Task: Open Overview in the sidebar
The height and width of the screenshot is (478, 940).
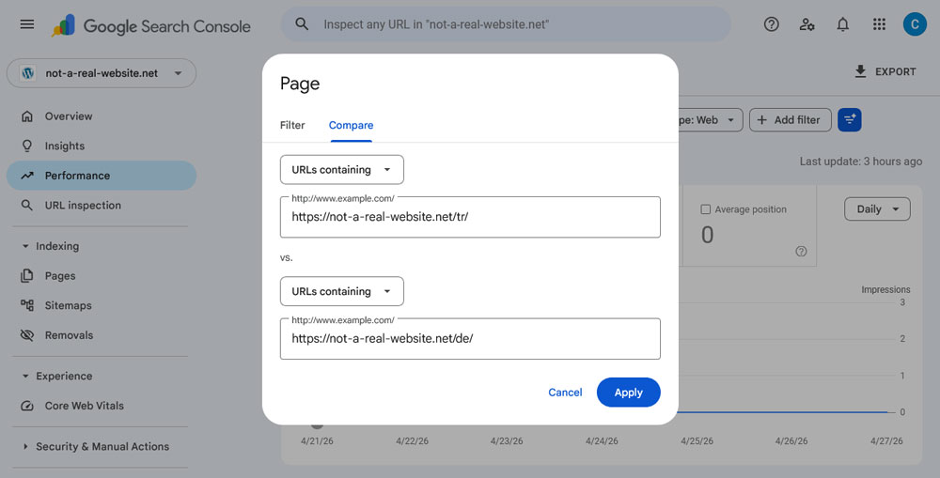Action: click(102, 116)
